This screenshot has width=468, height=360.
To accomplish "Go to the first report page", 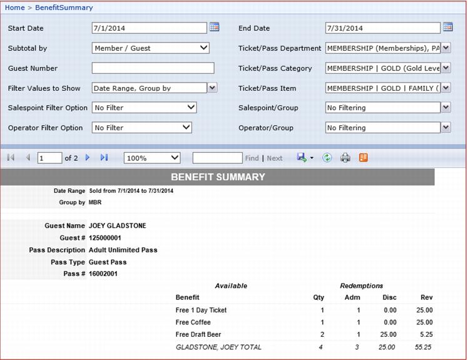I will pos(11,158).
